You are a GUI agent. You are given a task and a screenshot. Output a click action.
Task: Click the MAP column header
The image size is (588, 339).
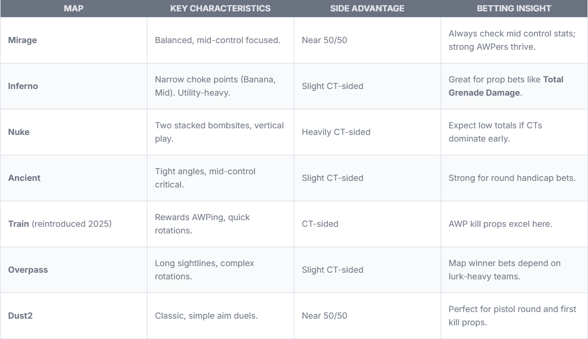[x=73, y=9]
